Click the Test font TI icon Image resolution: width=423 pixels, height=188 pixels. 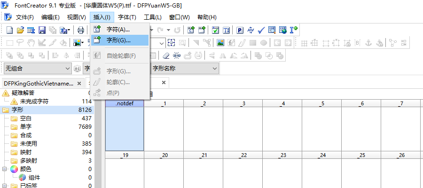227,30
